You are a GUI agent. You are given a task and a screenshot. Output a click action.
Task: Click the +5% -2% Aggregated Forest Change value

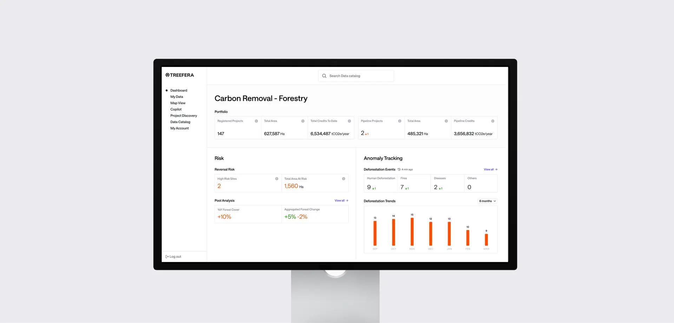coord(296,217)
